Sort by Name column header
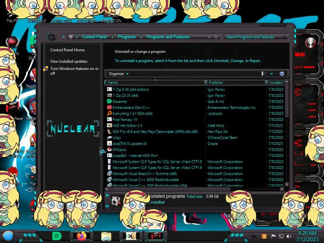Viewport: 324px width, 243px height. (x=155, y=83)
